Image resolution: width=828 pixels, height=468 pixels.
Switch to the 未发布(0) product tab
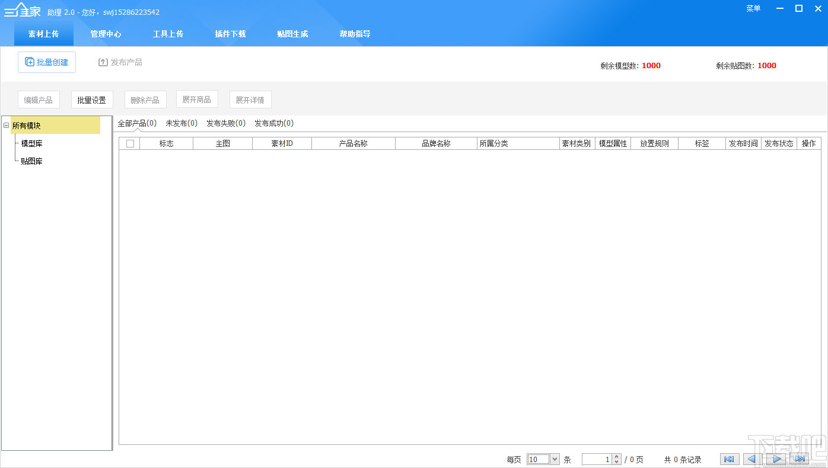[181, 123]
